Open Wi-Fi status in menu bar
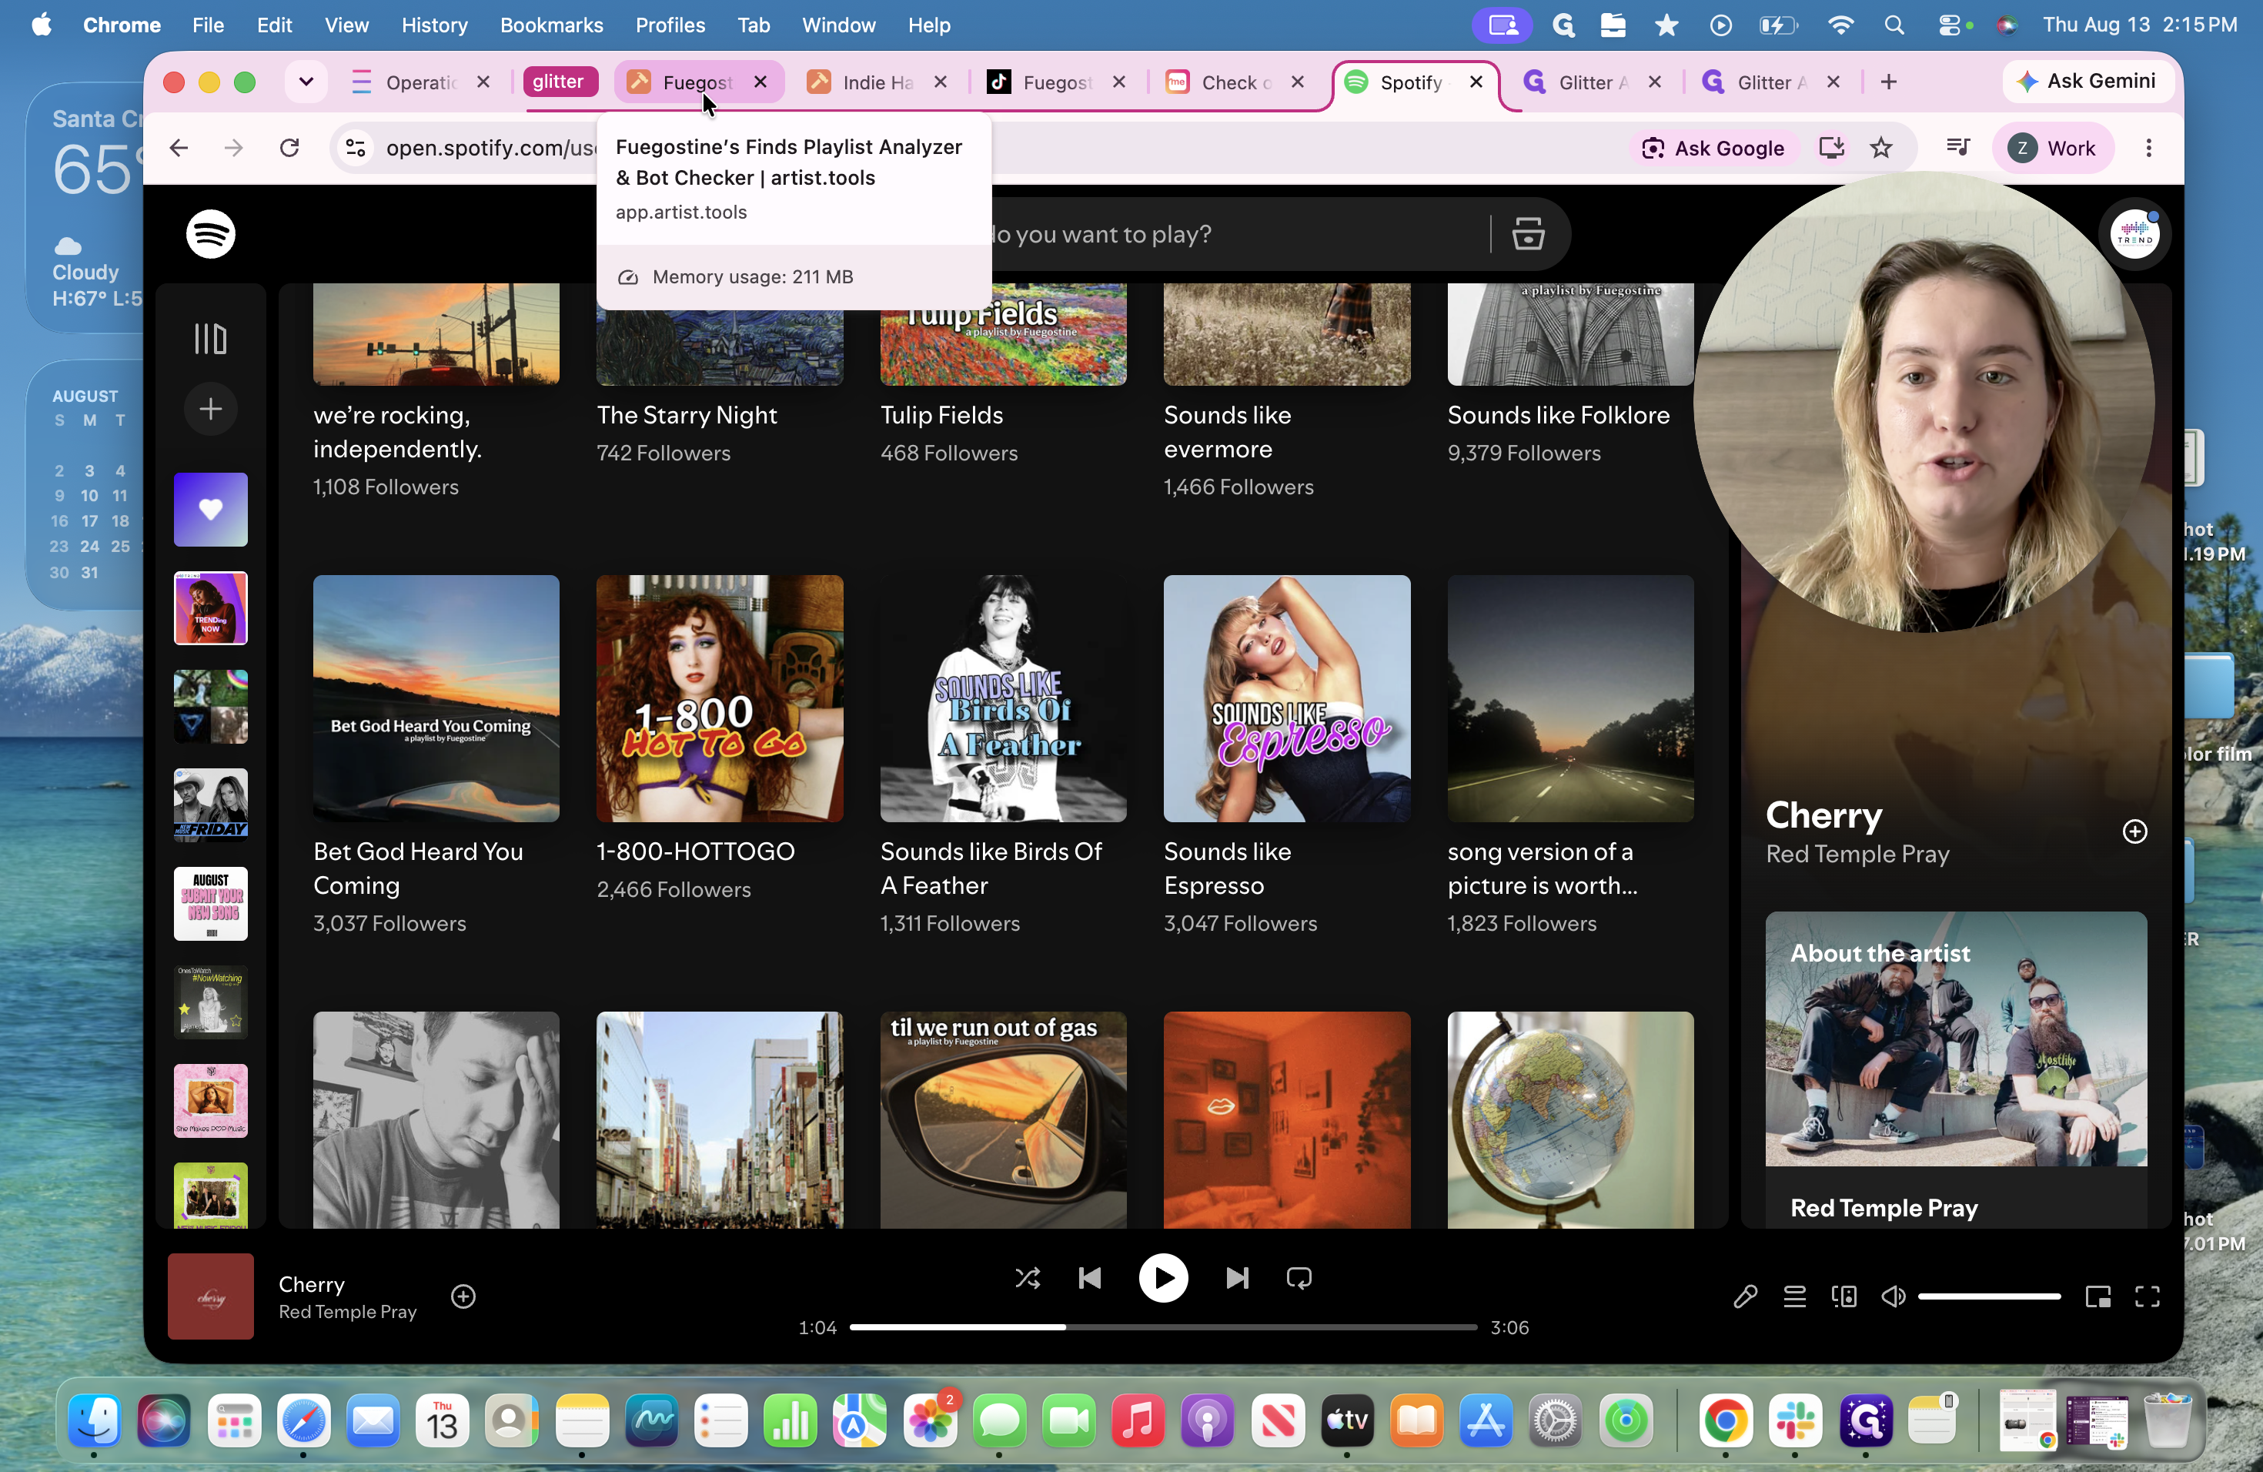 click(1840, 25)
